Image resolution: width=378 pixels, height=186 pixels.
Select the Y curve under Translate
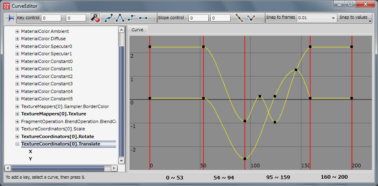[x=30, y=159]
